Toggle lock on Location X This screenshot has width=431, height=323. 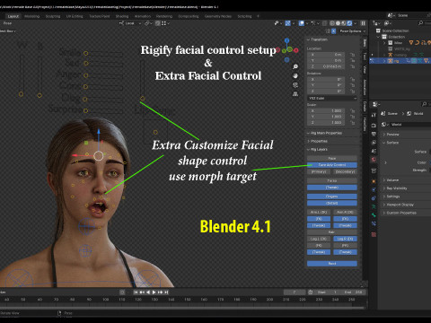click(352, 55)
